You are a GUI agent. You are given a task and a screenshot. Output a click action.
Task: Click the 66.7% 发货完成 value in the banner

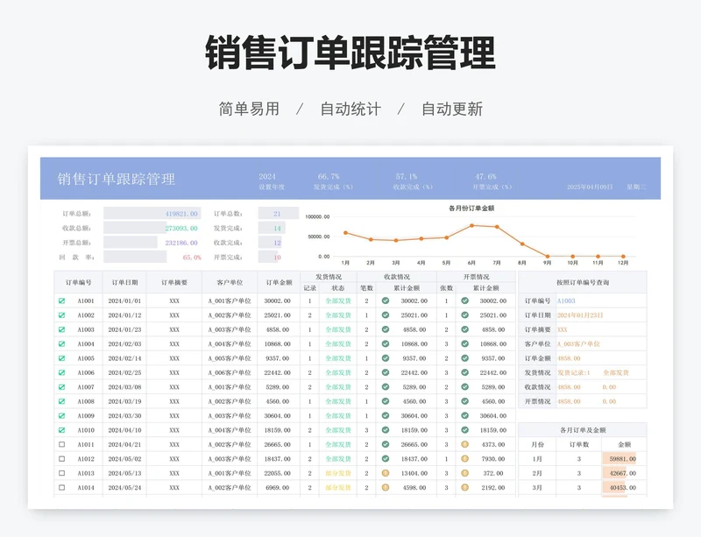(329, 177)
